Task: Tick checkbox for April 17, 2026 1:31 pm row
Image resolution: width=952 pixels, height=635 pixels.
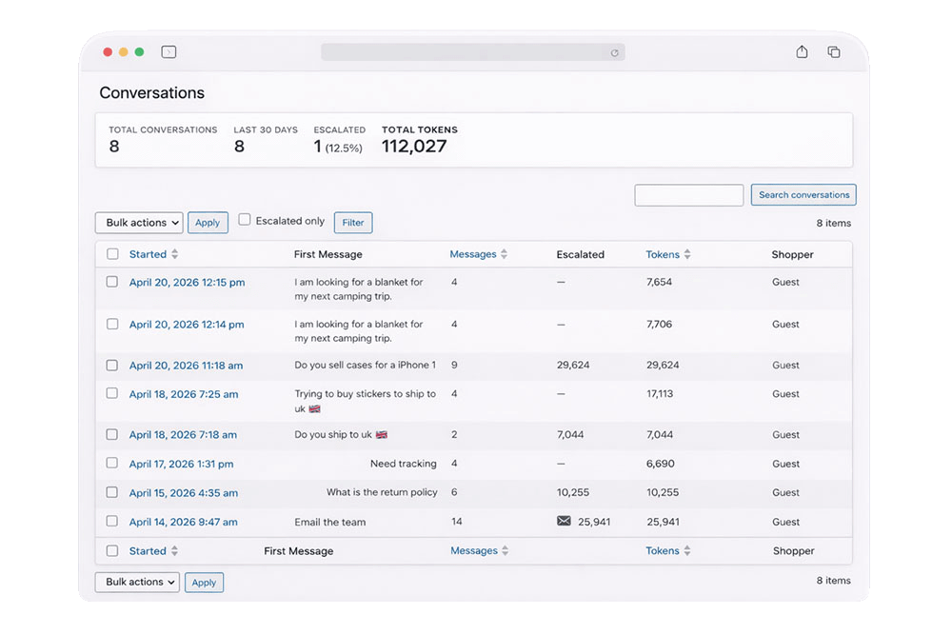Action: click(x=112, y=464)
